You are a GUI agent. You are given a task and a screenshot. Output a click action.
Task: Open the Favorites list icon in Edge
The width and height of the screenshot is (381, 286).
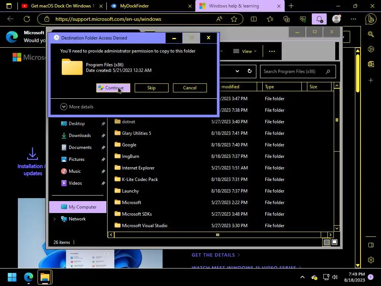coord(270,19)
